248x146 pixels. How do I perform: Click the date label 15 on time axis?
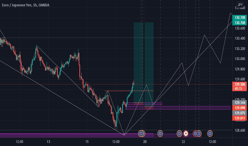87,142
